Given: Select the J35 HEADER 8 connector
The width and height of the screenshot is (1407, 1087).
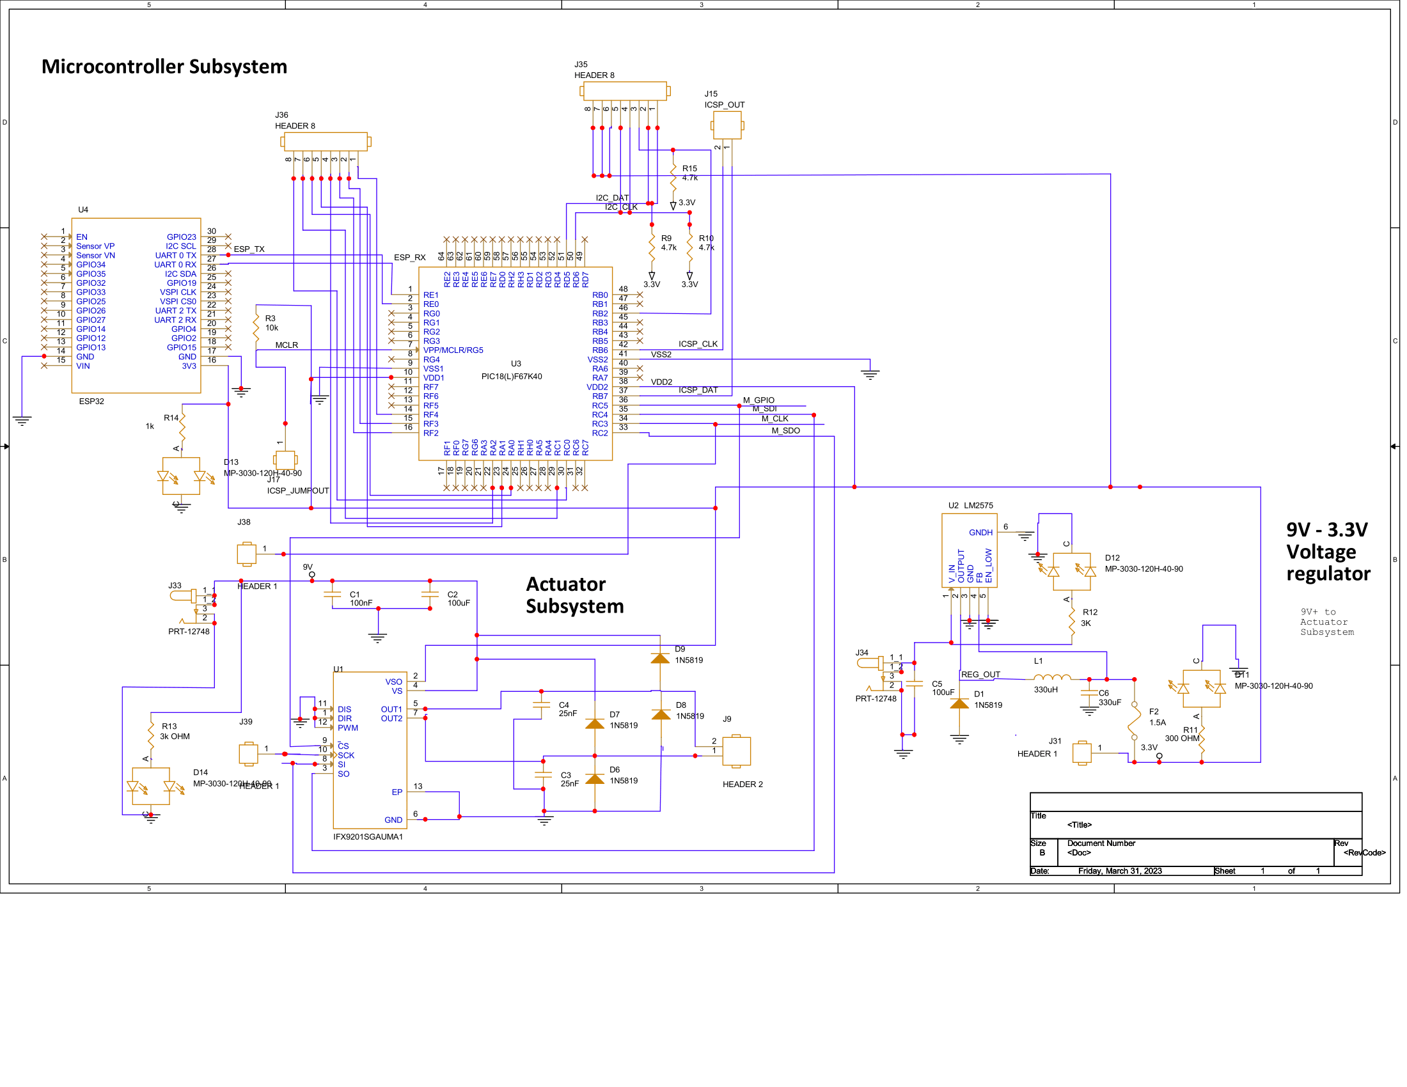Looking at the screenshot, I should point(624,91).
